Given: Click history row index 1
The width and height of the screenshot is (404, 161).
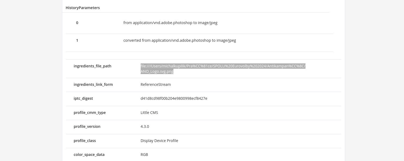Looking at the screenshot, I should pyautogui.click(x=77, y=40).
